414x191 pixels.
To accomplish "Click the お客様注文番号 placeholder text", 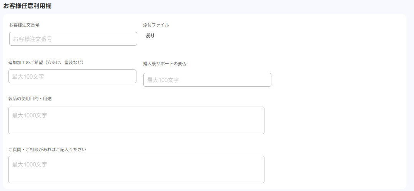I will (33, 39).
